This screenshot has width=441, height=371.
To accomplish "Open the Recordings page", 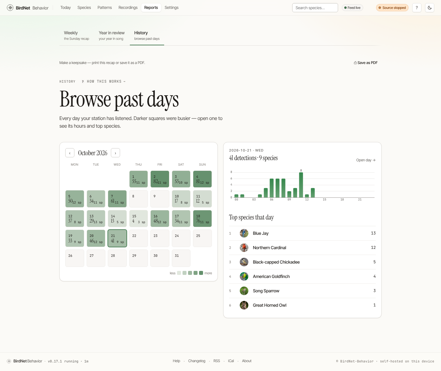I will 128,8.
